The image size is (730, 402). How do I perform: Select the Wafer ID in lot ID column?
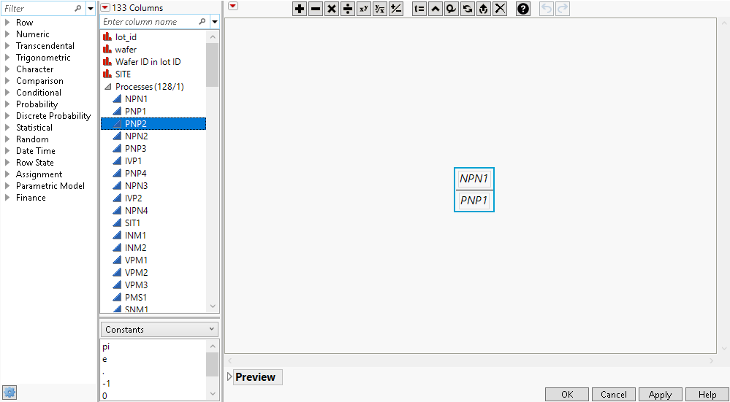tap(153, 62)
